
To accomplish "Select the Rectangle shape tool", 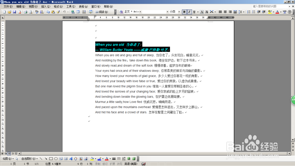I will [x=51, y=159].
